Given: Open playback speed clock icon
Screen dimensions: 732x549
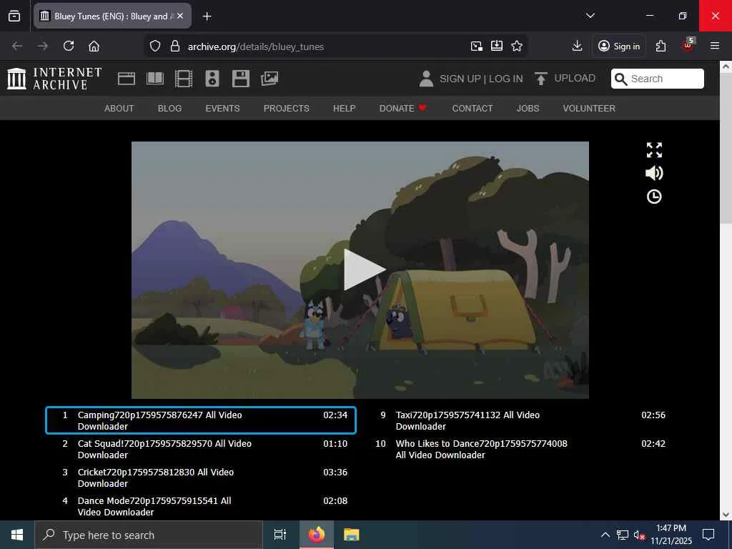Looking at the screenshot, I should [x=654, y=197].
